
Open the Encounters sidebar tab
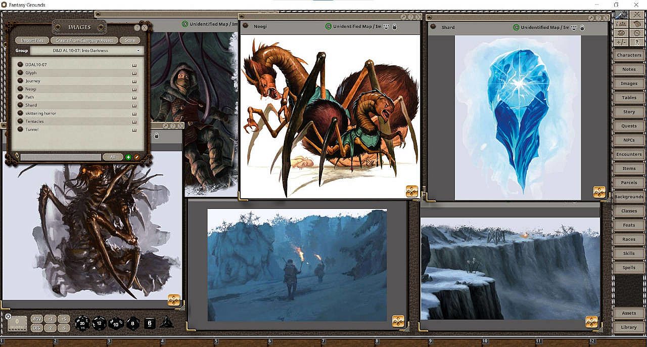[629, 154]
